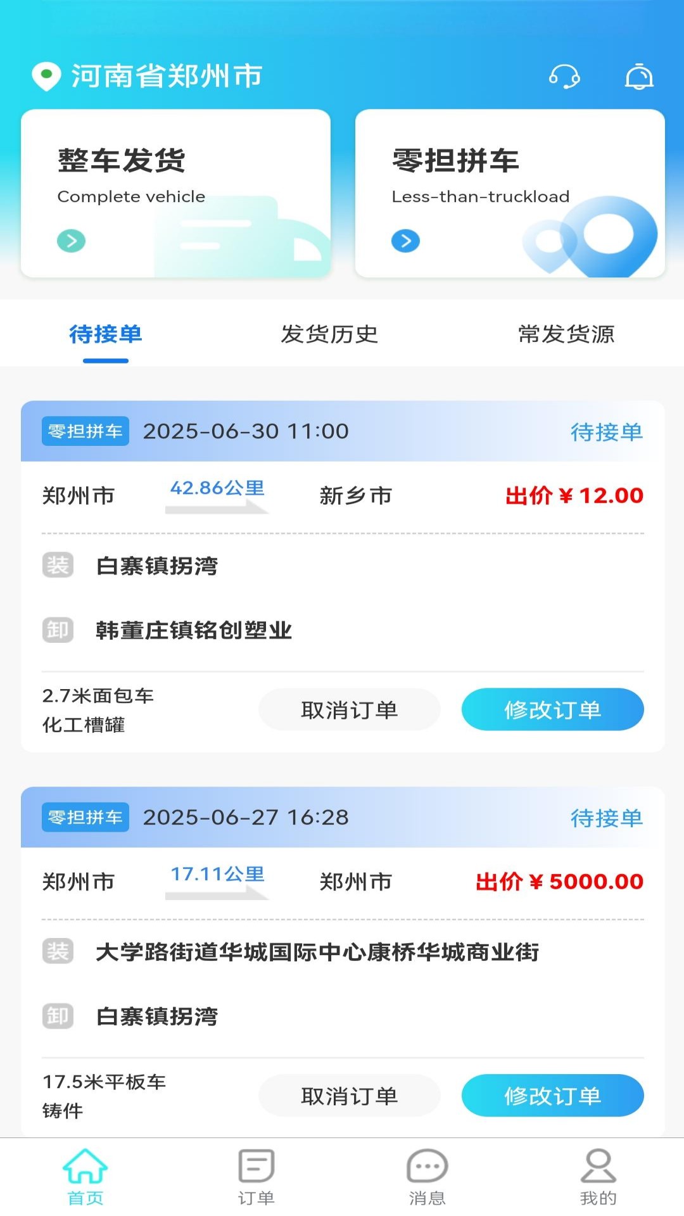The height and width of the screenshot is (1216, 684).
Task: Change city 河南省郑州市 location
Action: 167,77
